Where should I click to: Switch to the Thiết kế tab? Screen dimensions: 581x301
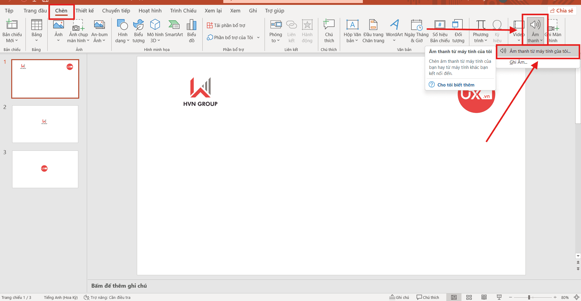pyautogui.click(x=85, y=10)
